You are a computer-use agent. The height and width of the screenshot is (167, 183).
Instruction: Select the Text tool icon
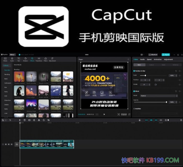[19, 59]
